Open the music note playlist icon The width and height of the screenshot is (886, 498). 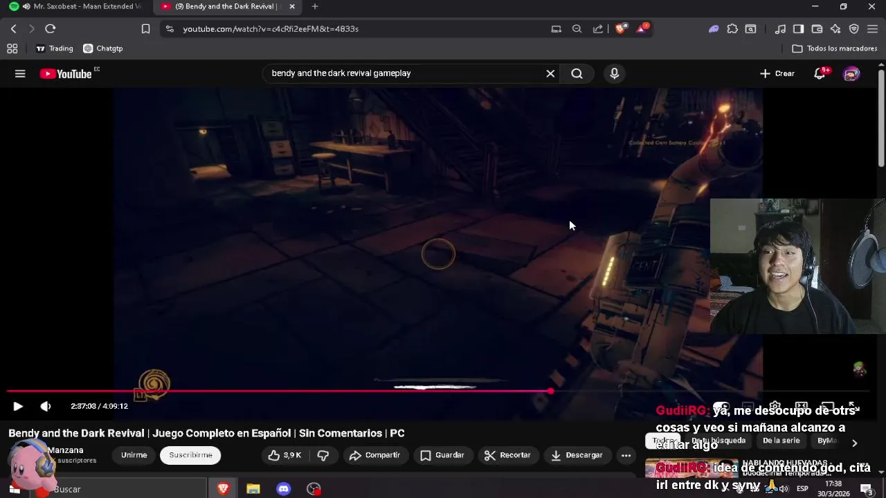click(x=780, y=28)
